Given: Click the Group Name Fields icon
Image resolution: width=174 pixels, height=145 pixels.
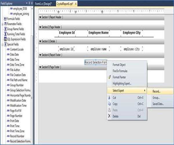Looking at the screenshot, I should coord(5,29).
